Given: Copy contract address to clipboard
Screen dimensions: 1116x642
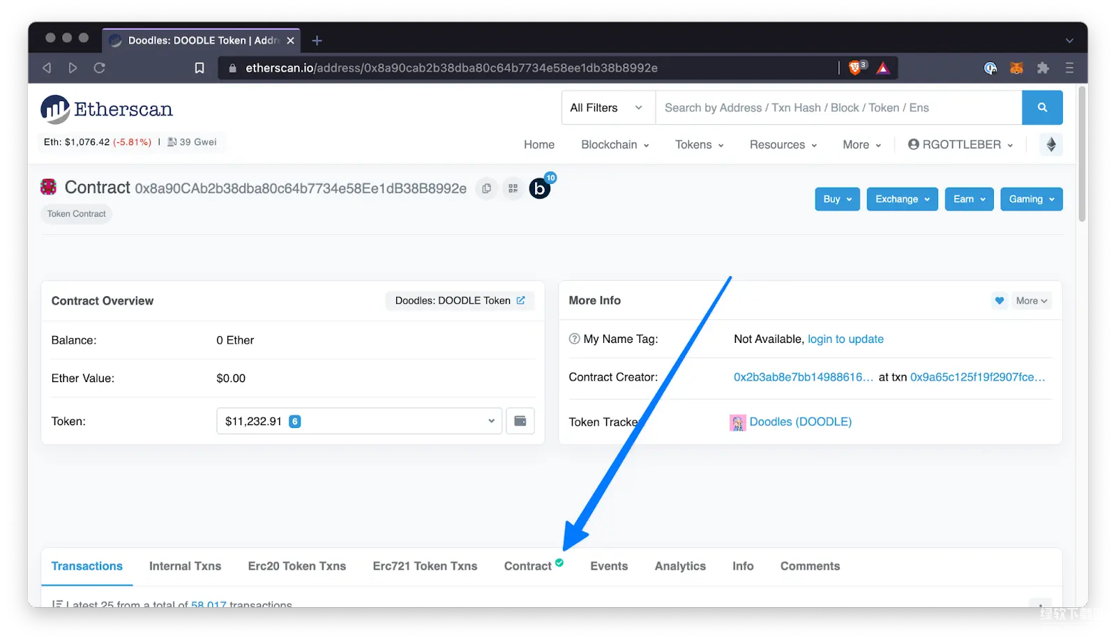Looking at the screenshot, I should 486,188.
